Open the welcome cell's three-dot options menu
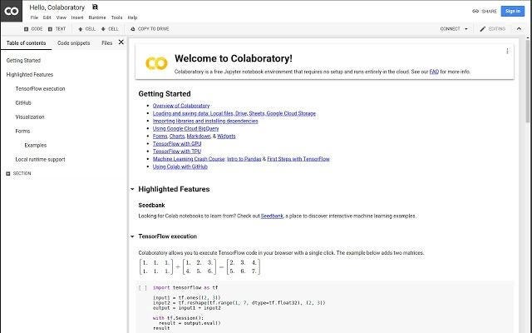The height and width of the screenshot is (333, 532). 507,51
